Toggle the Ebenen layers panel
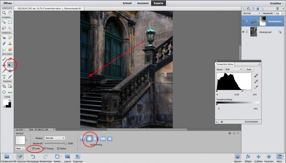This screenshot has width=286, height=163. (x=237, y=158)
